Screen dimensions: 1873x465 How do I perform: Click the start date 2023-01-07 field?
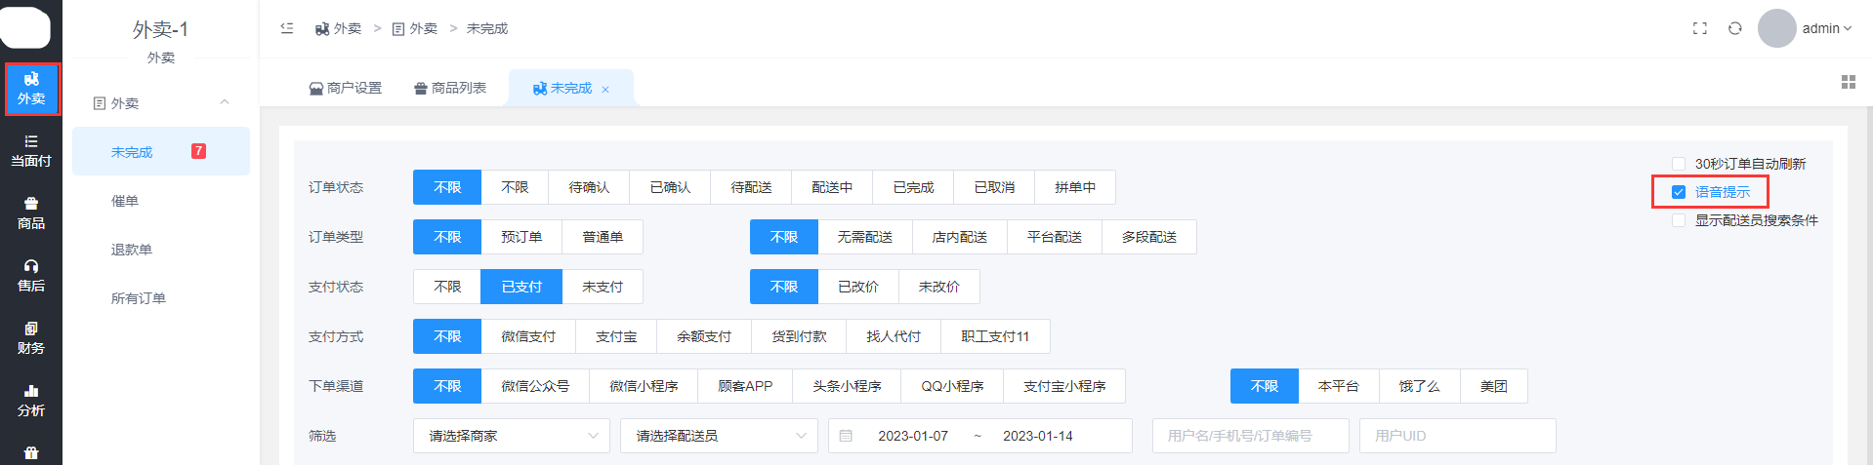[x=913, y=436]
